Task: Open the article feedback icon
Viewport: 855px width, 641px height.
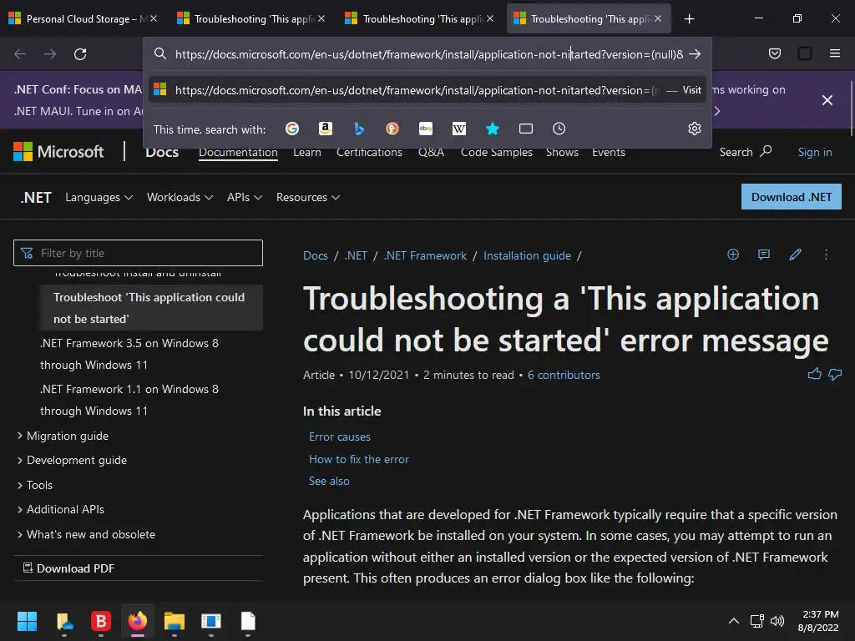Action: click(x=764, y=254)
